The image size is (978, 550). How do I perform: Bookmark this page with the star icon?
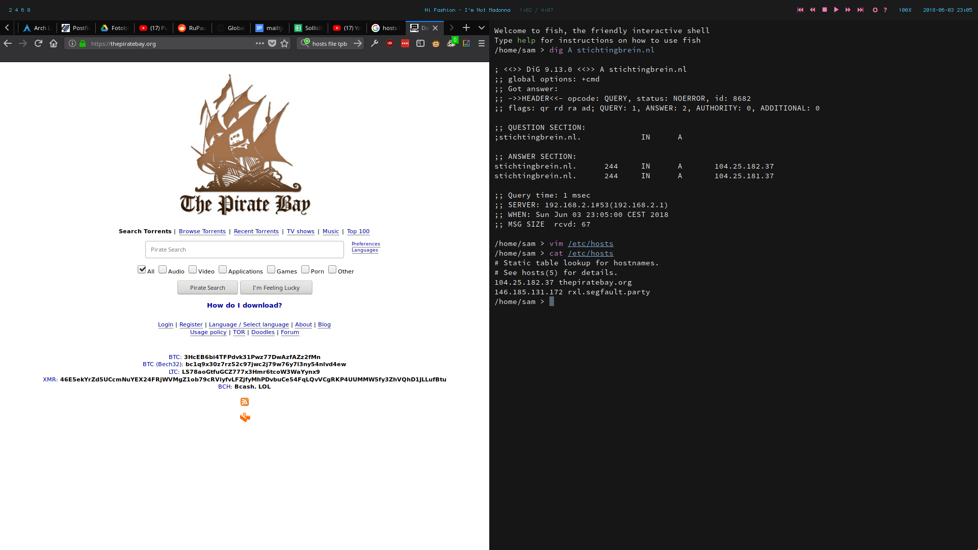pos(284,44)
